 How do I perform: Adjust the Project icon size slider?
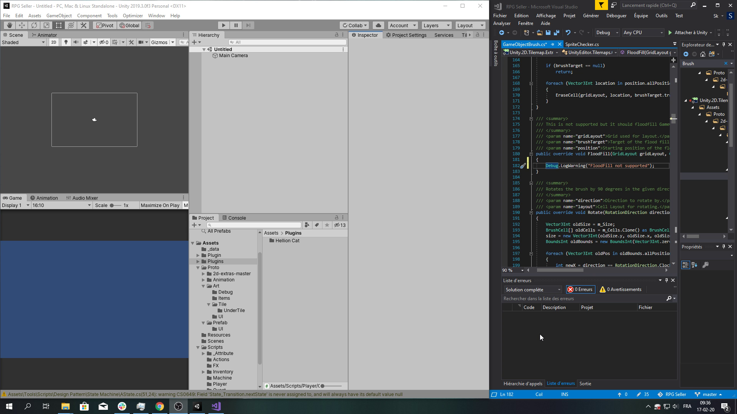[331, 386]
